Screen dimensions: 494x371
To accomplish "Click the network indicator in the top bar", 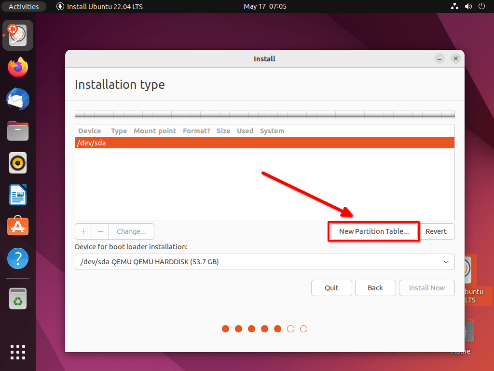I will pyautogui.click(x=454, y=6).
